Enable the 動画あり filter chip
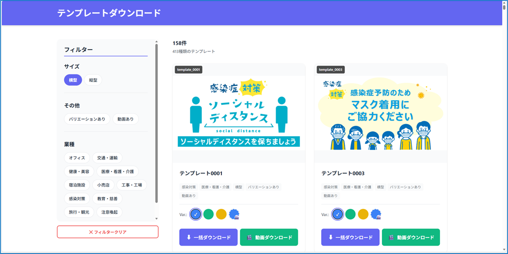 point(125,119)
